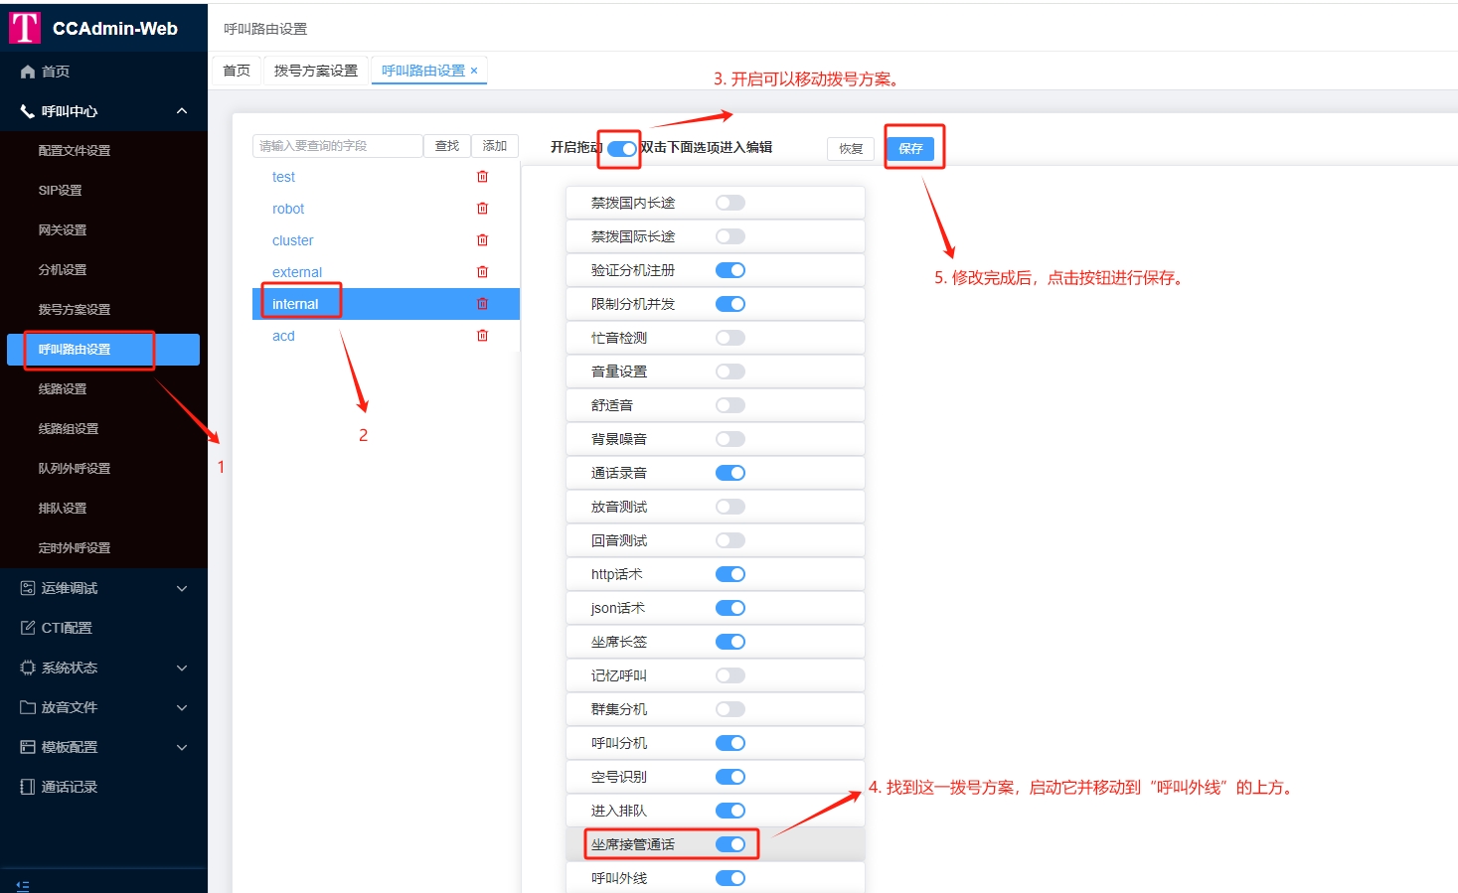
Task: Delete the acd dial plan using trash icon
Action: coord(483,335)
